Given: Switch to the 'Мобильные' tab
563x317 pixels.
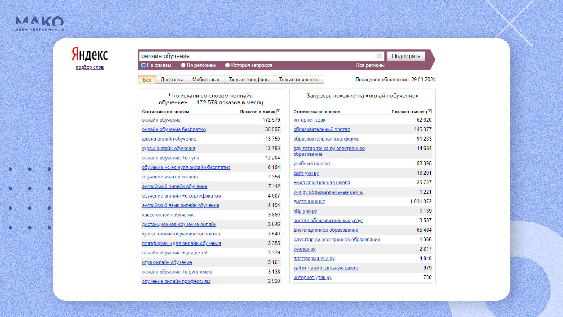Looking at the screenshot, I should click(206, 80).
